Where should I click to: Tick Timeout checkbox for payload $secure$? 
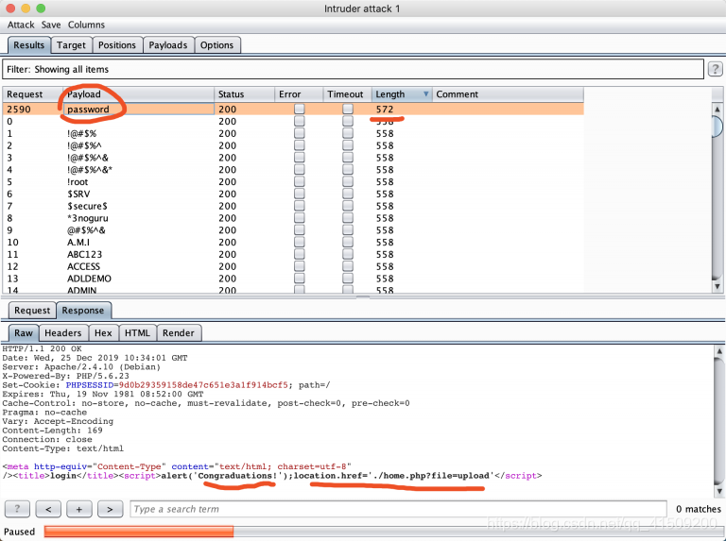pyautogui.click(x=348, y=206)
